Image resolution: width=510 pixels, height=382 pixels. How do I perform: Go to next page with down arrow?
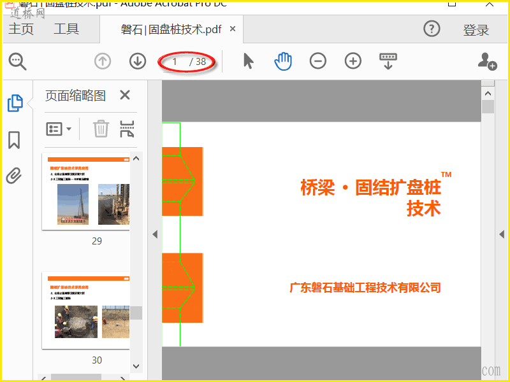(x=138, y=61)
